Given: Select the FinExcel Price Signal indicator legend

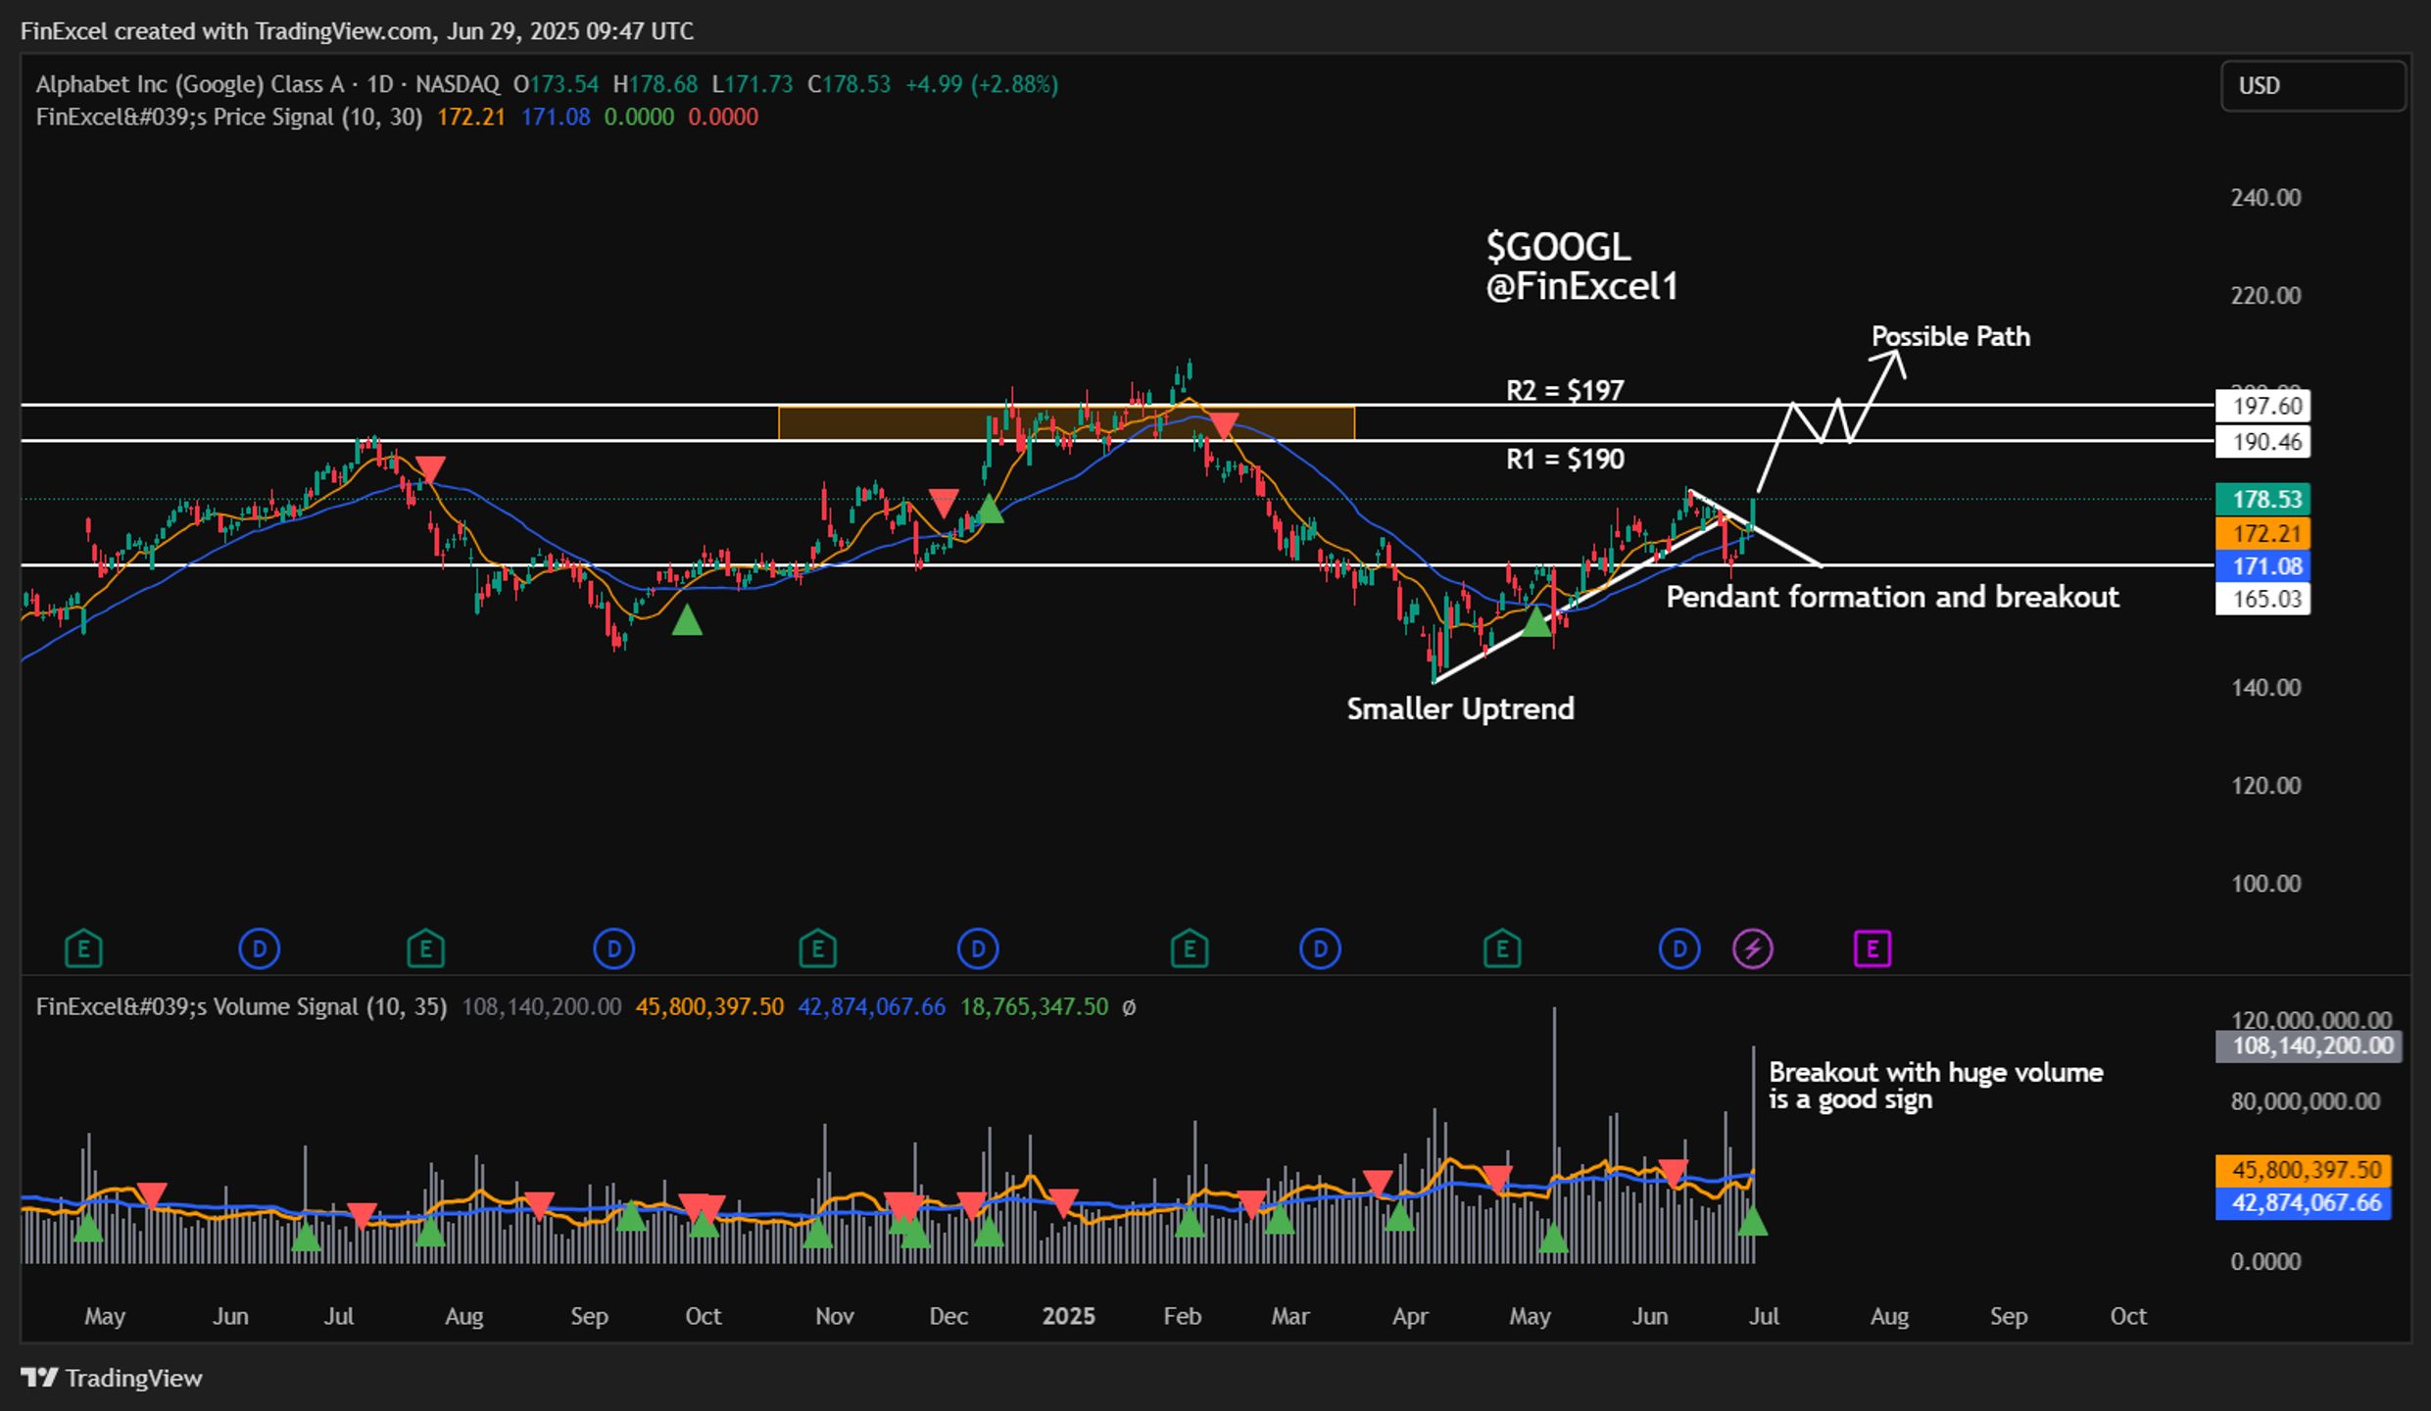Looking at the screenshot, I should (229, 117).
